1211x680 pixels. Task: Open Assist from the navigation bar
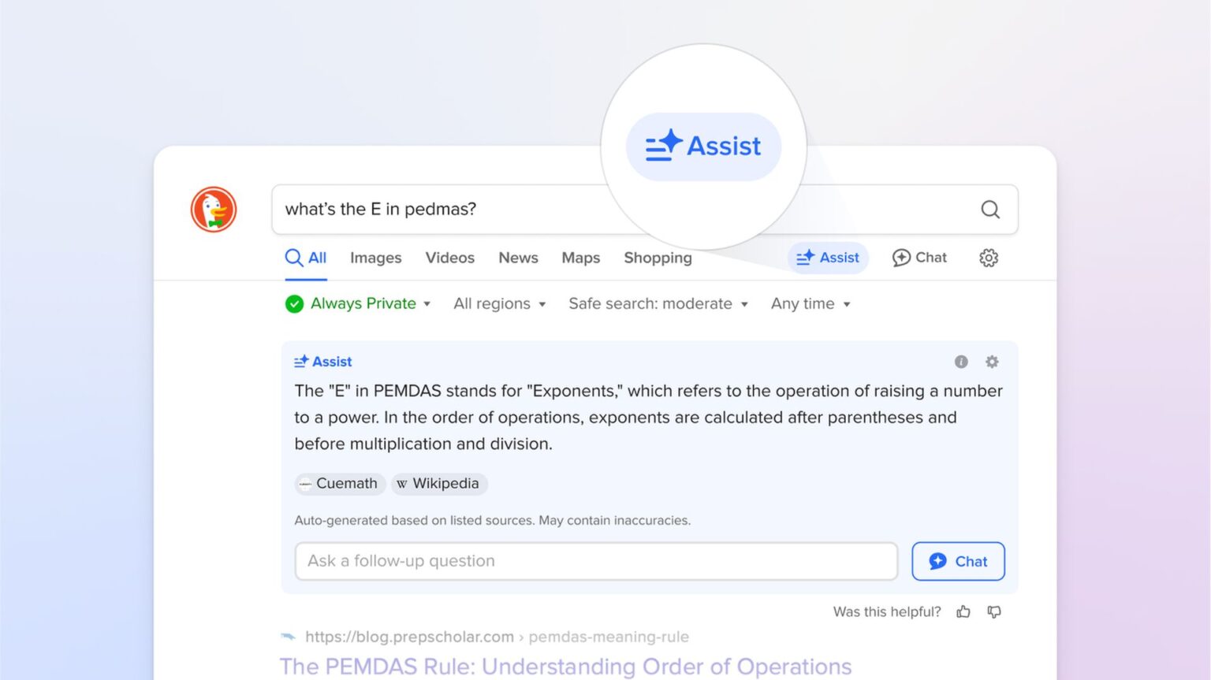828,258
